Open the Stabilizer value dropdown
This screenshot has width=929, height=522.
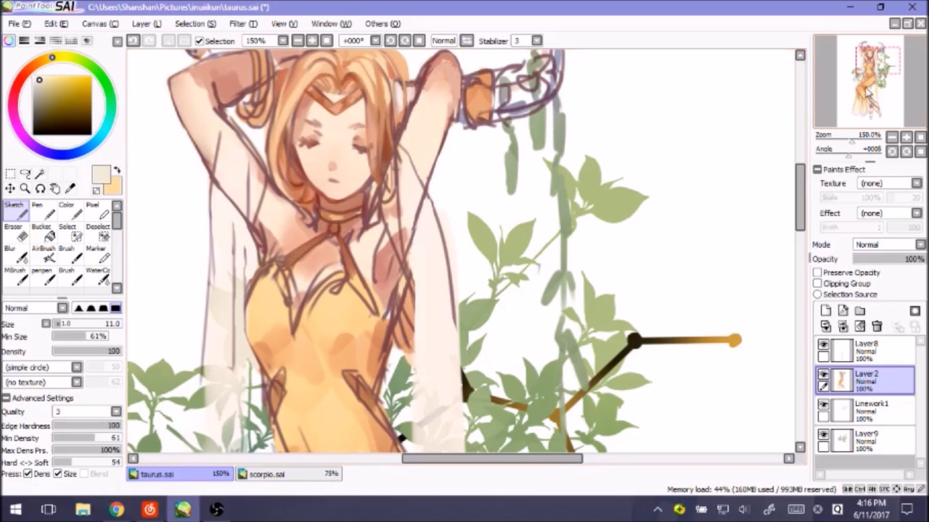[536, 41]
